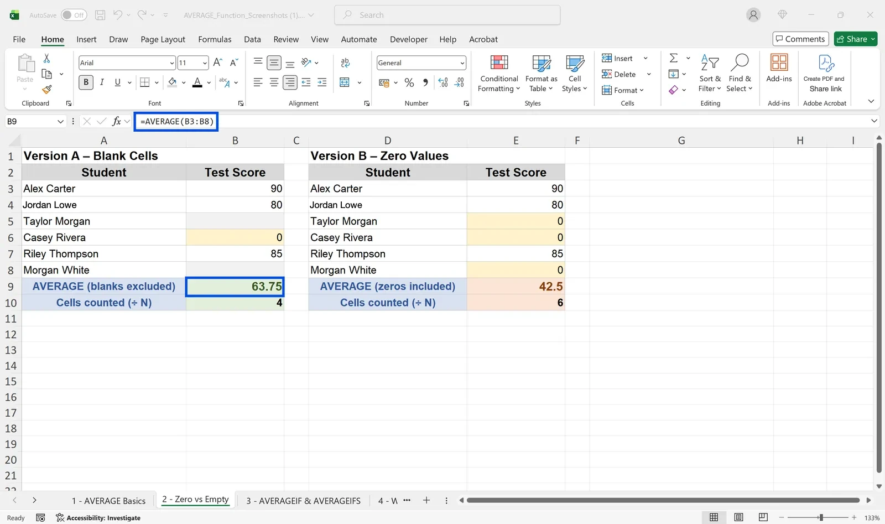885x524 pixels.
Task: Click the zoom slider handle
Action: pos(821,517)
